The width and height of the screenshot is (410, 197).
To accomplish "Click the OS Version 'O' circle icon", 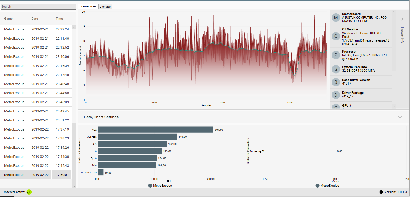I will [336, 36].
